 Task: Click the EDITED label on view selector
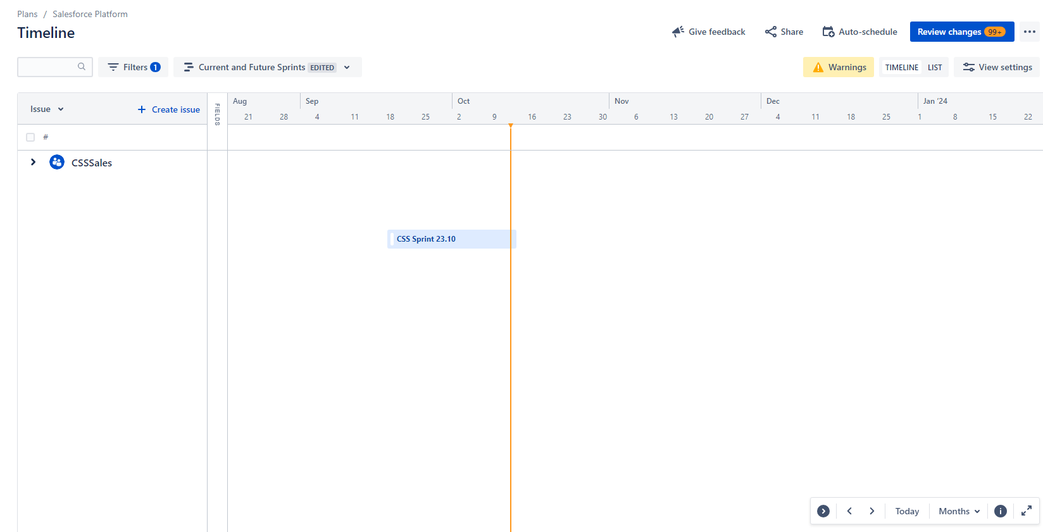point(322,68)
